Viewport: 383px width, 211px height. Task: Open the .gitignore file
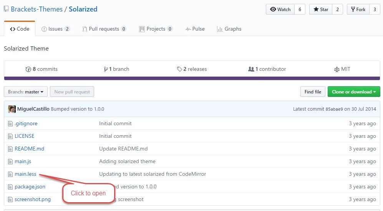(x=26, y=123)
